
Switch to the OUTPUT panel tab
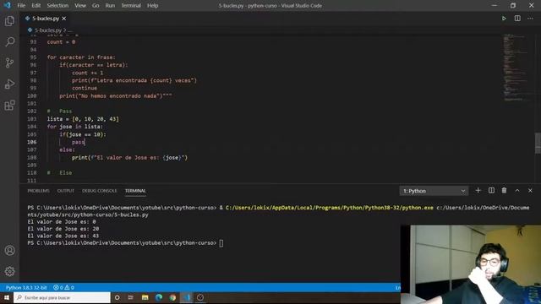(x=66, y=191)
